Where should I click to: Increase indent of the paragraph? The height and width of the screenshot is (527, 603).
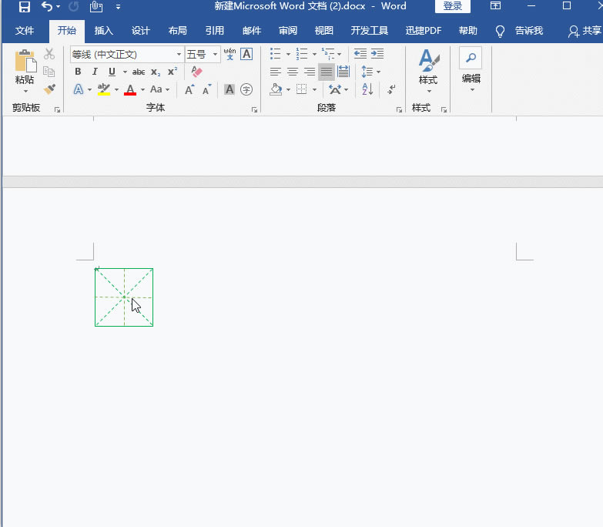pos(377,54)
